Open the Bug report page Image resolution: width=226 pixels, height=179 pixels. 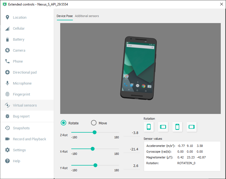pos(21,116)
